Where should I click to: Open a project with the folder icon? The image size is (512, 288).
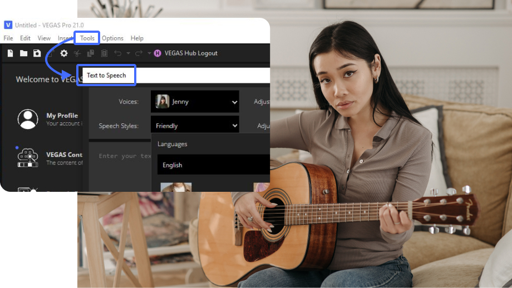point(23,53)
